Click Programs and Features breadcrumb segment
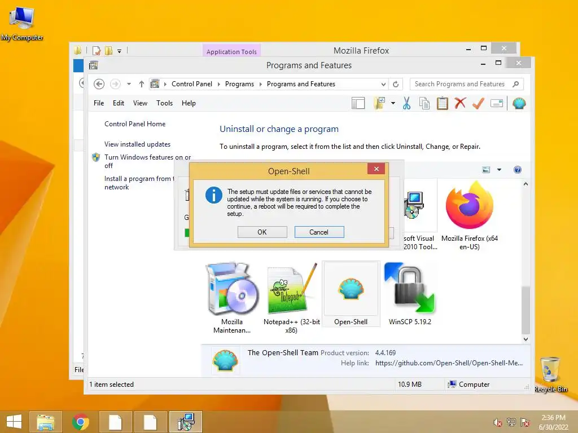Image resolution: width=578 pixels, height=433 pixels. click(301, 84)
